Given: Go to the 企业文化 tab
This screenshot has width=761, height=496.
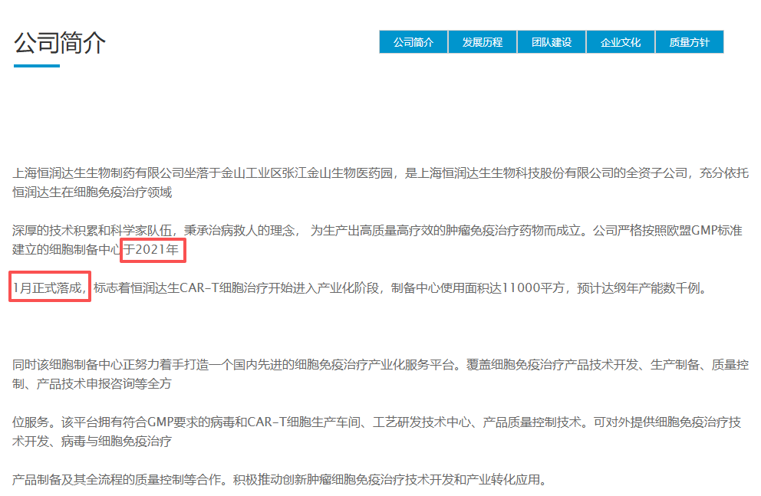Looking at the screenshot, I should coord(621,42).
